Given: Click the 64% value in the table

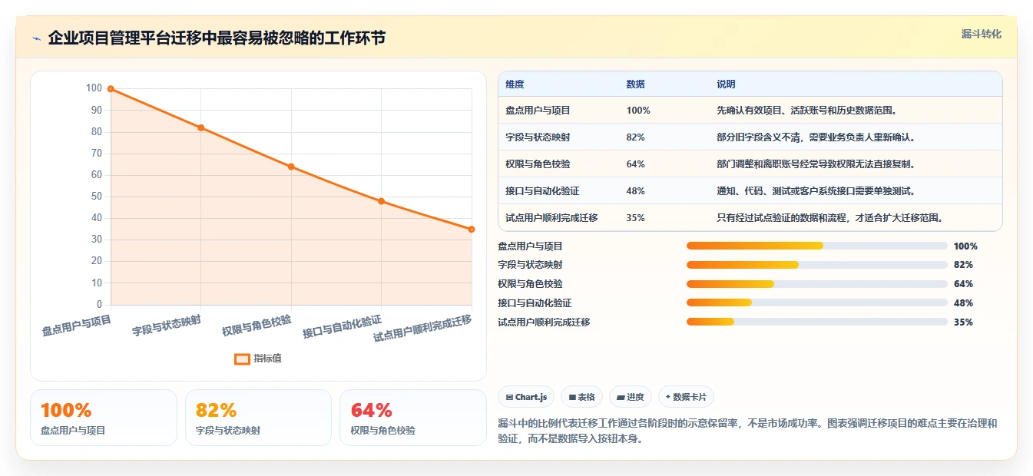Looking at the screenshot, I should (636, 164).
